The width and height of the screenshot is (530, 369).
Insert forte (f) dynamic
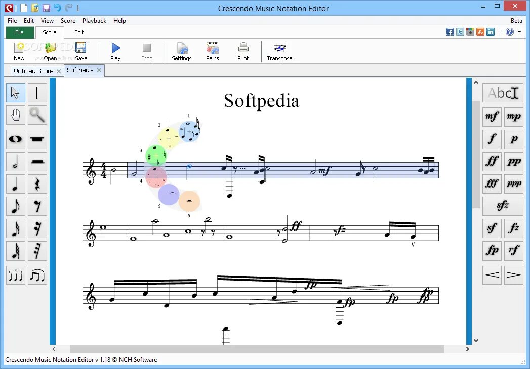[x=492, y=139]
